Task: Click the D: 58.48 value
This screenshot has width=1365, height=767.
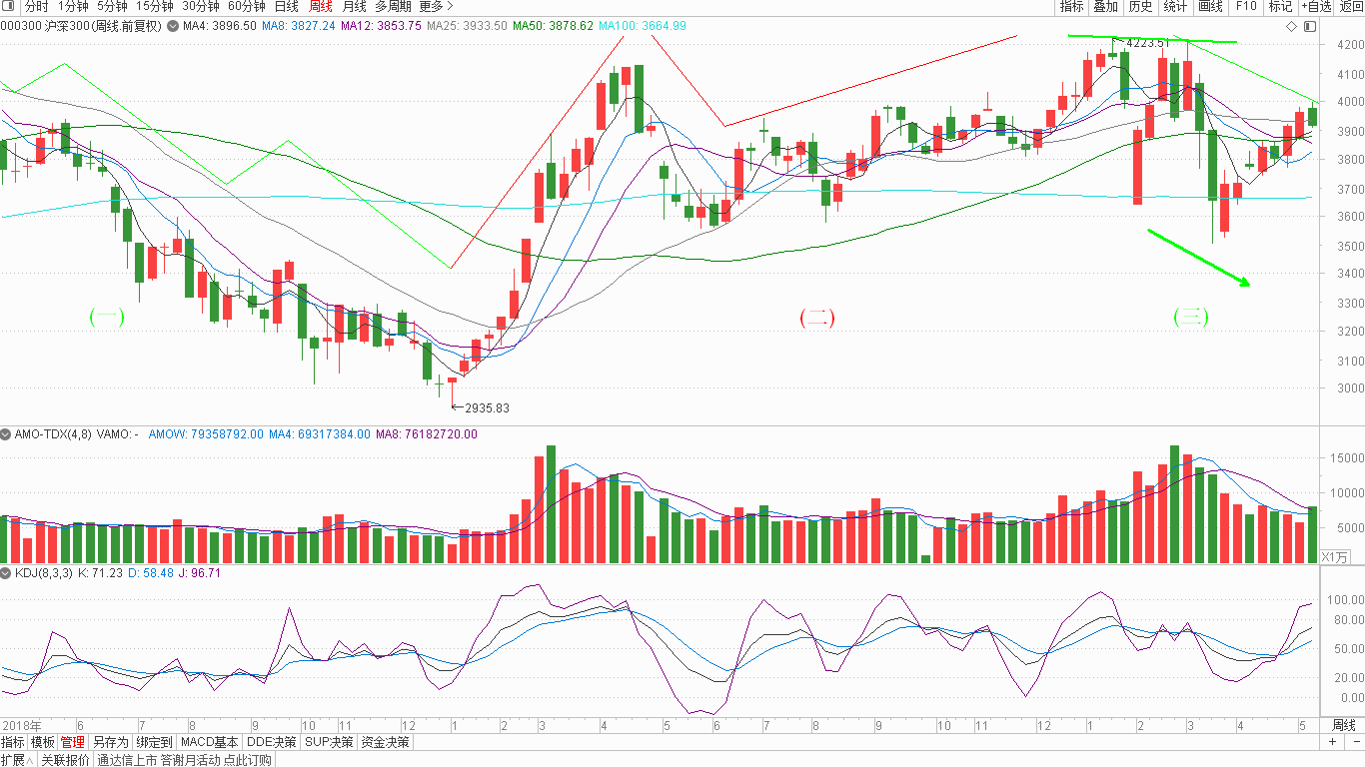Action: pos(152,573)
